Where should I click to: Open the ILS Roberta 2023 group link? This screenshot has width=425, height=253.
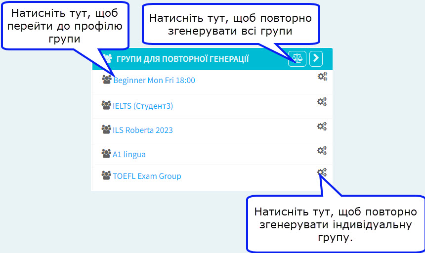point(142,130)
